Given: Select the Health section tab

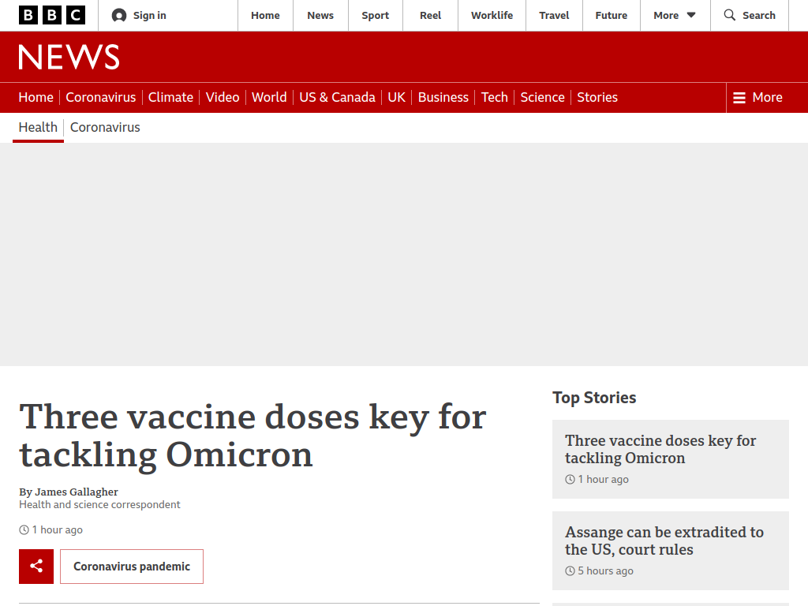Looking at the screenshot, I should [38, 127].
